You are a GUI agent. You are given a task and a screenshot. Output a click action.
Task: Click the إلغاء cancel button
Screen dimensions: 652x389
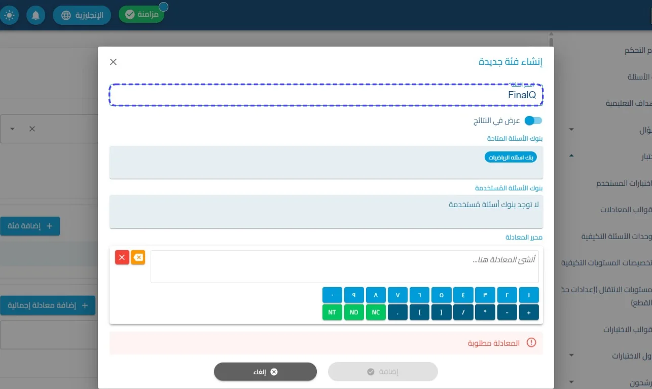tap(265, 372)
